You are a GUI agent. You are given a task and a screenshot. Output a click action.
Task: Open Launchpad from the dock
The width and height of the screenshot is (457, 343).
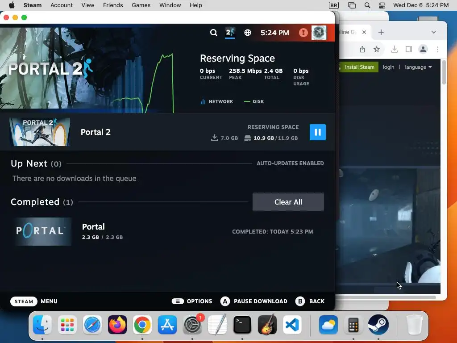click(67, 325)
